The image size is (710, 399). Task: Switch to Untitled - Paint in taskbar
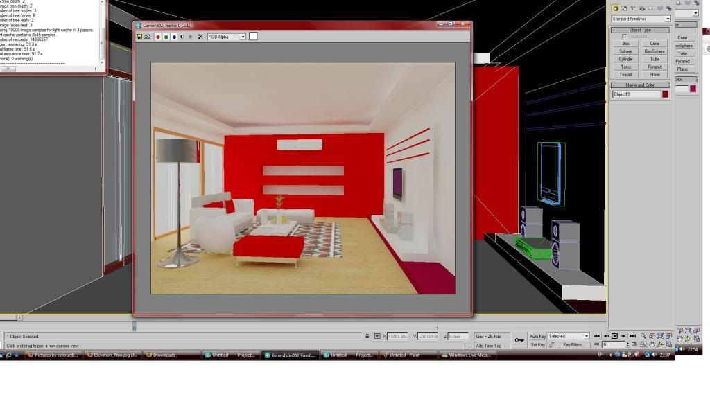[409, 355]
